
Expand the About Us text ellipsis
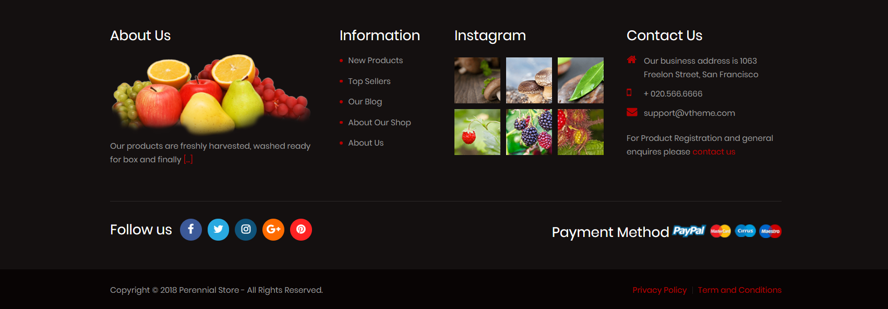click(188, 160)
